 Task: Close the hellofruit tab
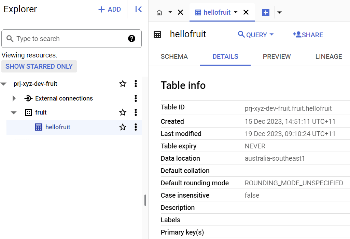pos(246,12)
